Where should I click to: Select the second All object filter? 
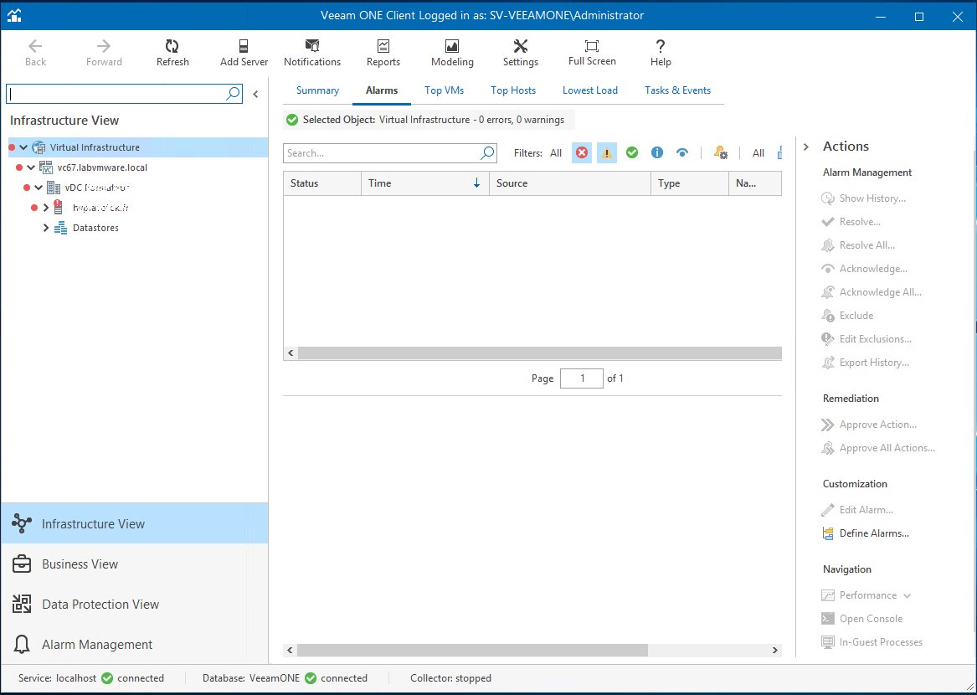click(x=758, y=153)
